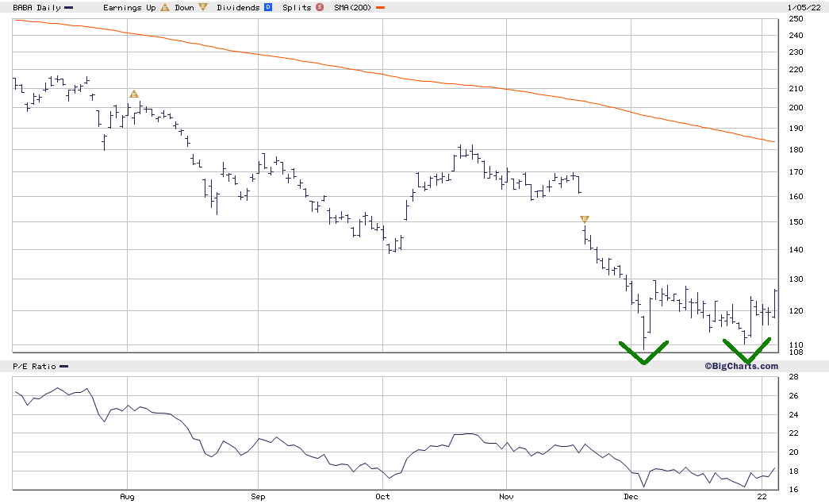Click the 'Dec' month axis label

pyautogui.click(x=631, y=497)
